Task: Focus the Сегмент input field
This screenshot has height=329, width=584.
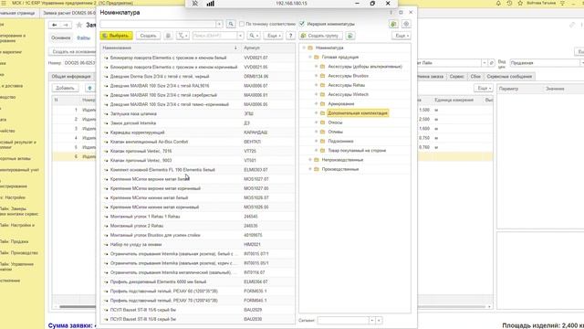Action: (343, 321)
